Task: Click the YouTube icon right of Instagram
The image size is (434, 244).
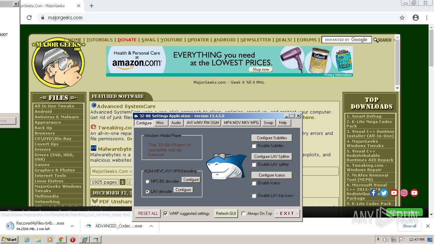Action: pyautogui.click(x=414, y=193)
